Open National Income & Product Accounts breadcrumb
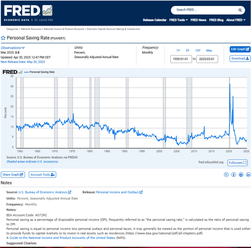Image resolution: width=251 pixels, height=248 pixels. [64, 29]
